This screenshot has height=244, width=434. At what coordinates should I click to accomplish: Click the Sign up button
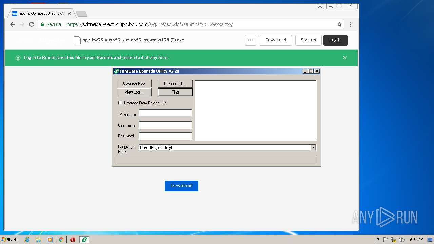click(308, 40)
